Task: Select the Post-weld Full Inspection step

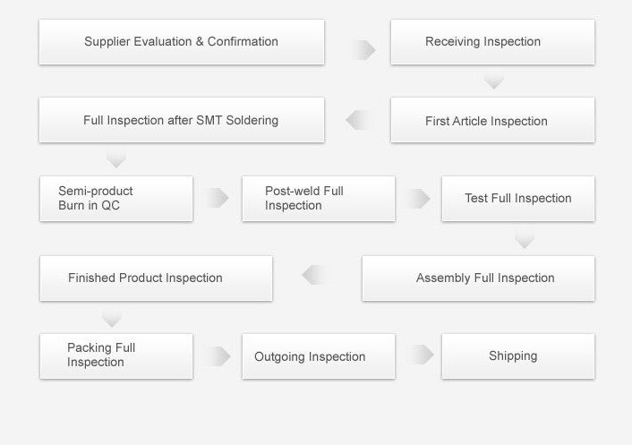Action: pos(319,198)
